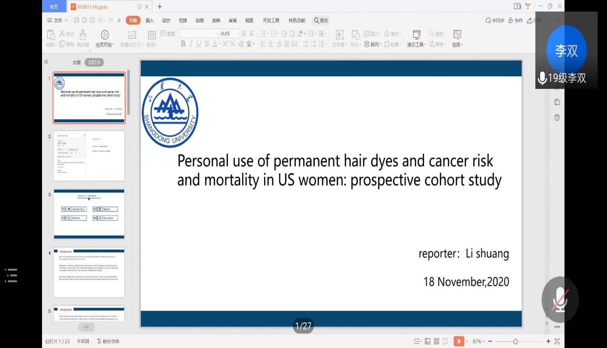
Task: Collapse the slide thumbnail panel
Action: click(46, 62)
